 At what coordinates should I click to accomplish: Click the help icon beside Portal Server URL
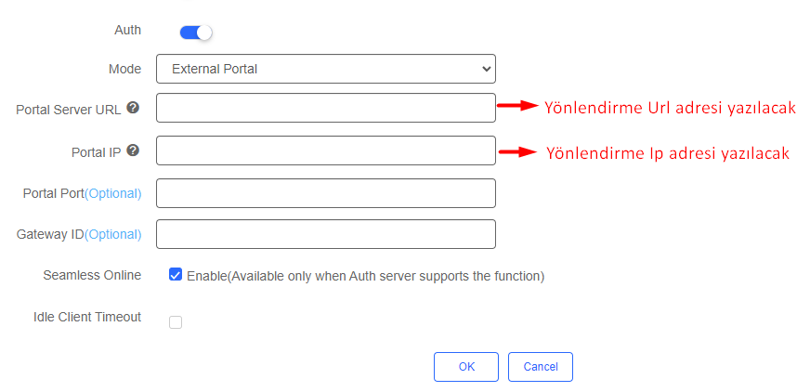click(133, 108)
